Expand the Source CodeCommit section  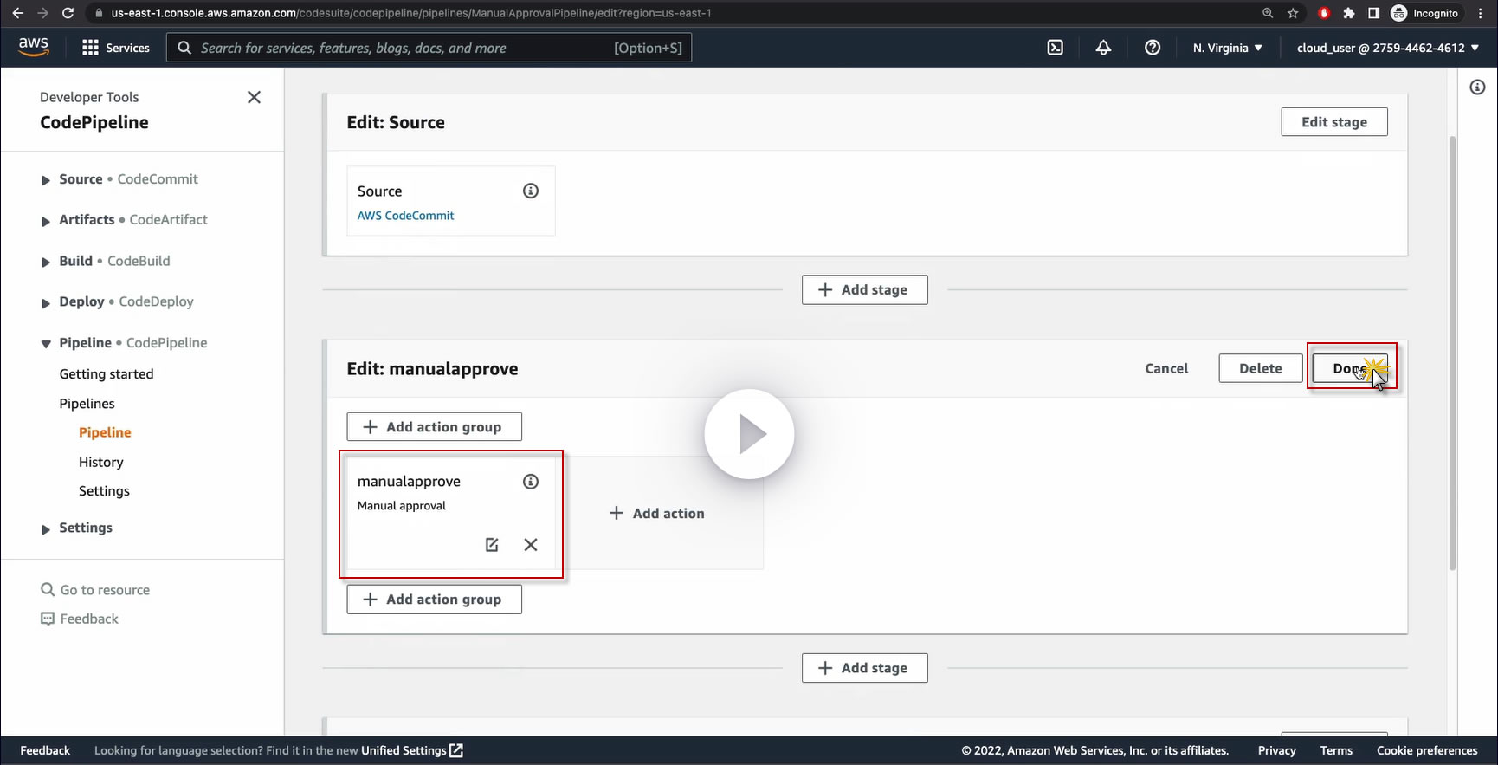46,180
